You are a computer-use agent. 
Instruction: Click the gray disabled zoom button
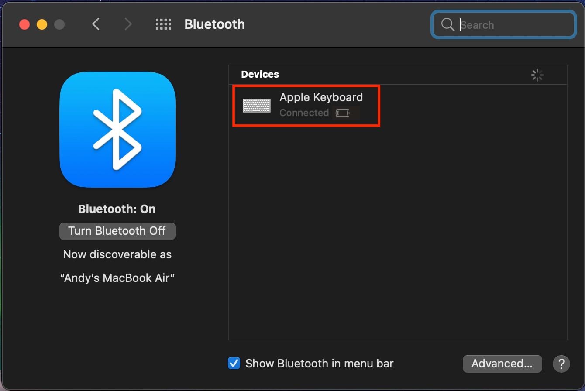(59, 24)
